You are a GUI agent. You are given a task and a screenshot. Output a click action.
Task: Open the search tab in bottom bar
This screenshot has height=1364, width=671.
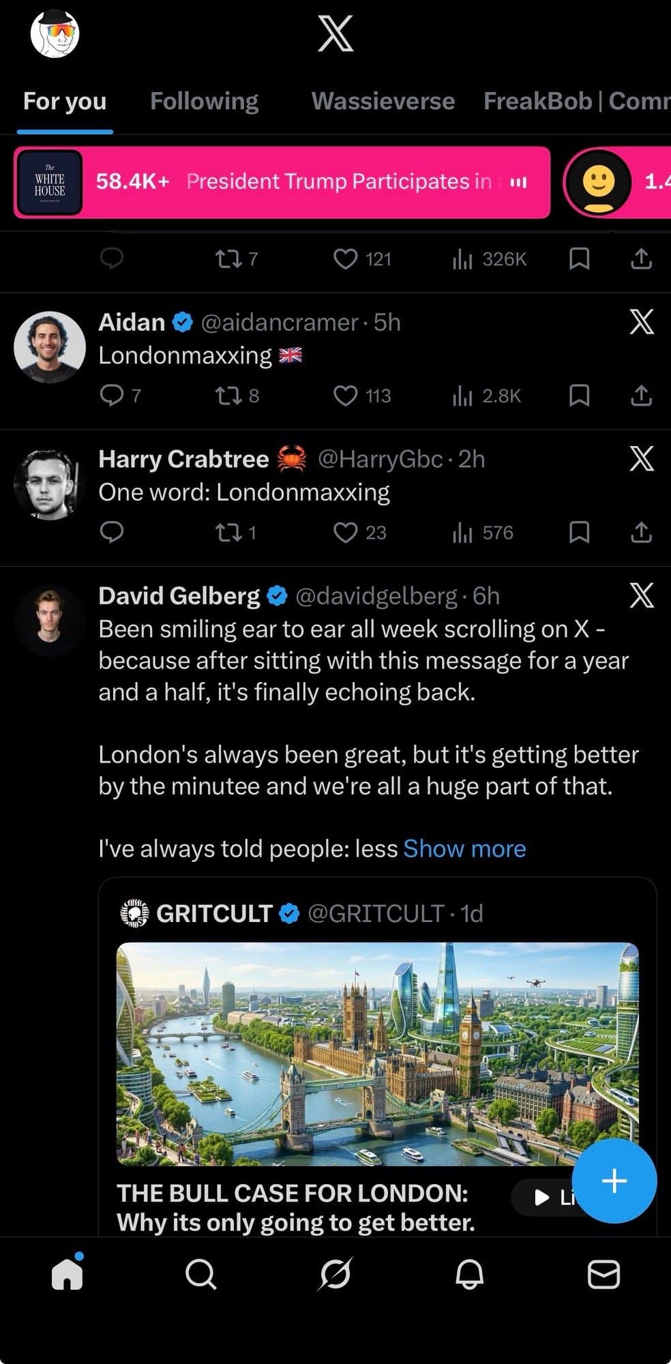pos(200,1273)
